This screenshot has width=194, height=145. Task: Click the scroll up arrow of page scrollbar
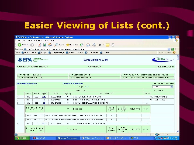[x=178, y=56]
